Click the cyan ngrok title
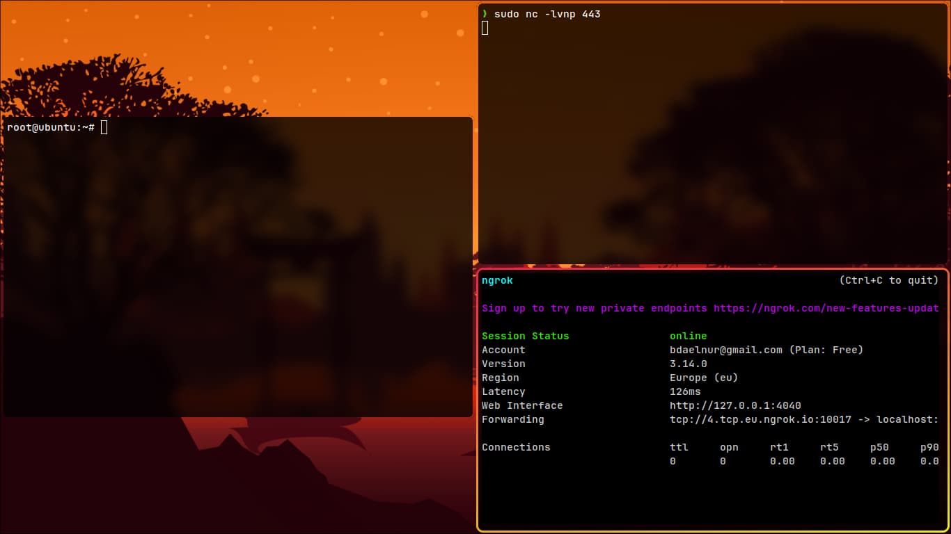Viewport: 951px width, 534px height. tap(497, 280)
